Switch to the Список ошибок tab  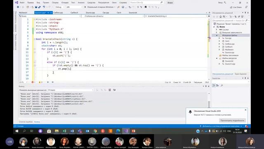click(26, 122)
